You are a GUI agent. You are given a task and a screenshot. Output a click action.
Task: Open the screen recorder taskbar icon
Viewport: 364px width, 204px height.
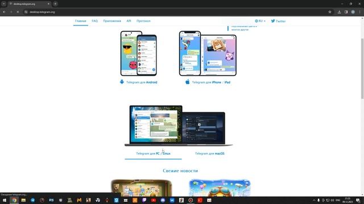(191, 200)
